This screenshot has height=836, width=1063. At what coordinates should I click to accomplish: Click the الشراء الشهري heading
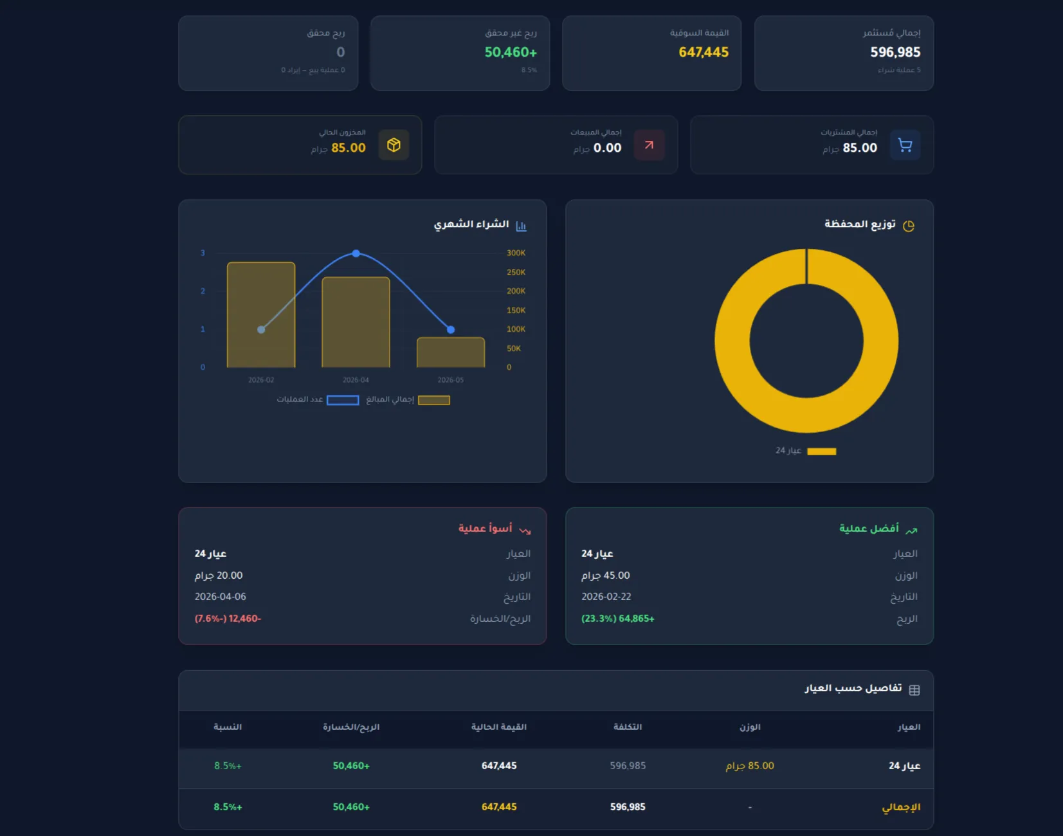[x=471, y=224]
